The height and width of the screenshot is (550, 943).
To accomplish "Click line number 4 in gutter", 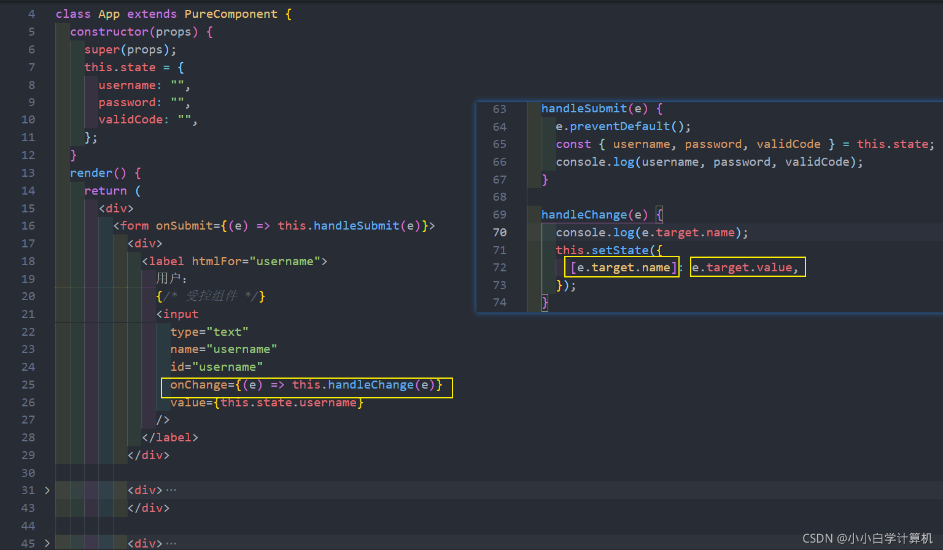I will tap(31, 14).
